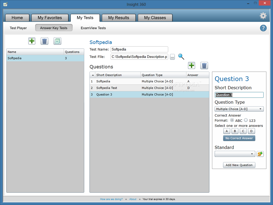Click the trial expires in 30 days text
Screen dimensions: 273x205
coord(159,199)
